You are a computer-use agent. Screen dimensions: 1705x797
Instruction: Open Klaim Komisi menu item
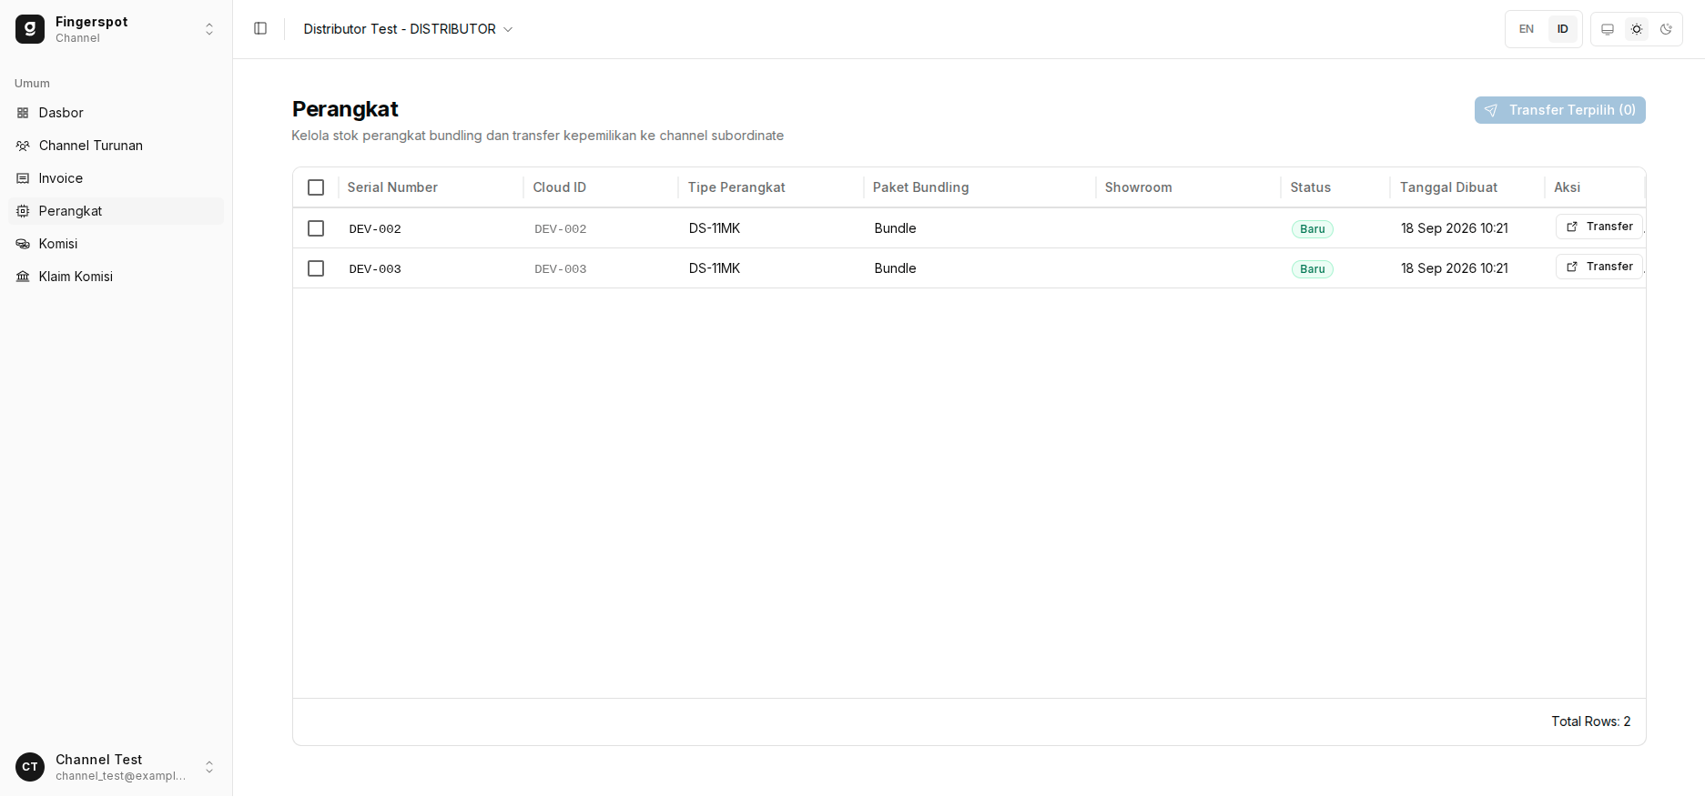click(x=117, y=277)
